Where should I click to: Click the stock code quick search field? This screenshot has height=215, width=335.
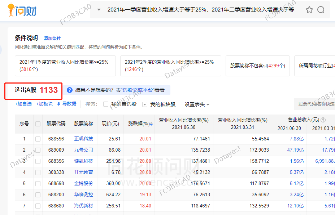(x=315, y=104)
